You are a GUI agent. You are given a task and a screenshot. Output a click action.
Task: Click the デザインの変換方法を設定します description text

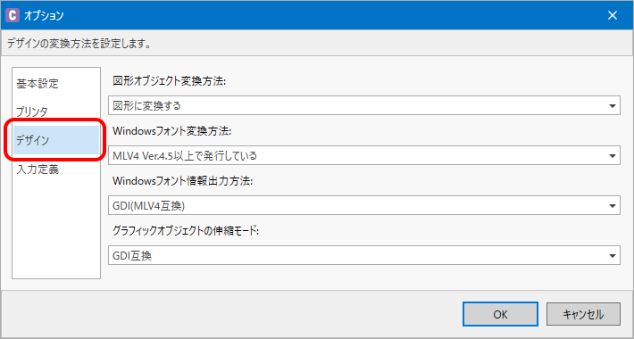79,44
